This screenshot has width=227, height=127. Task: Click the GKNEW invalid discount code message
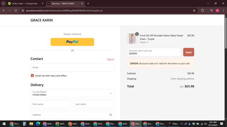pos(160,64)
